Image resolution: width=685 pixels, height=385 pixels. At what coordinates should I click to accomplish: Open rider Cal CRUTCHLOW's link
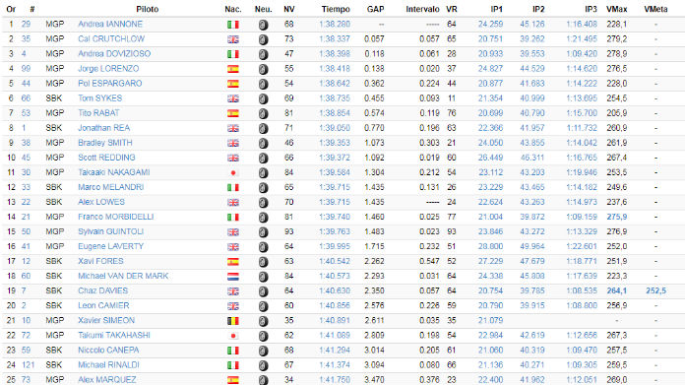tap(111, 38)
